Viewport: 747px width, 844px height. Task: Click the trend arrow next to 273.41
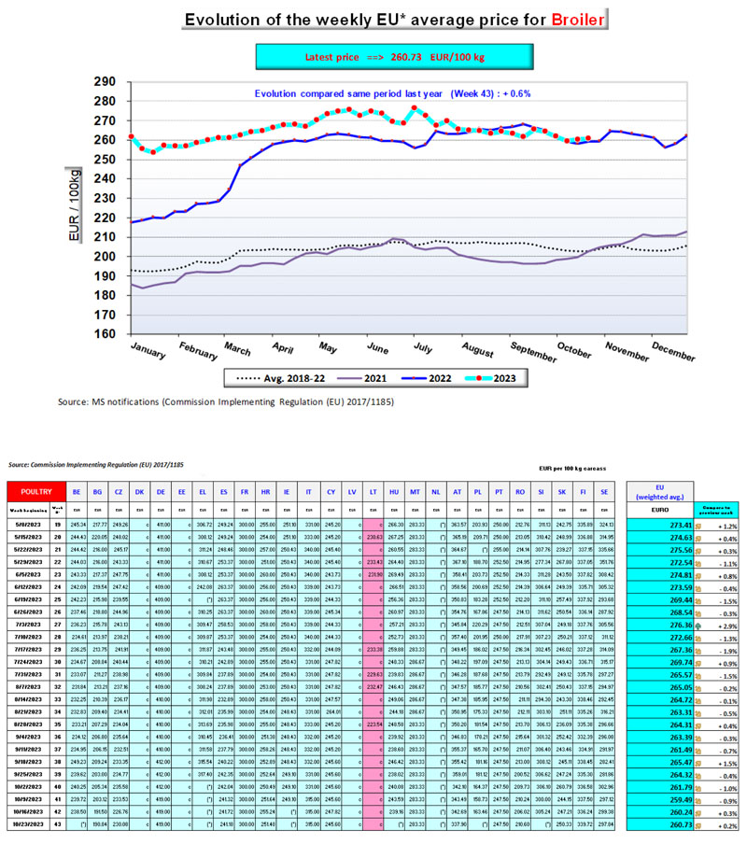(x=698, y=527)
